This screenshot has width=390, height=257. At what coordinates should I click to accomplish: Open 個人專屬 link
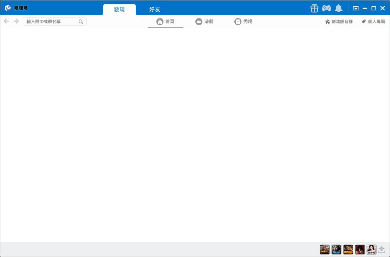tap(374, 22)
